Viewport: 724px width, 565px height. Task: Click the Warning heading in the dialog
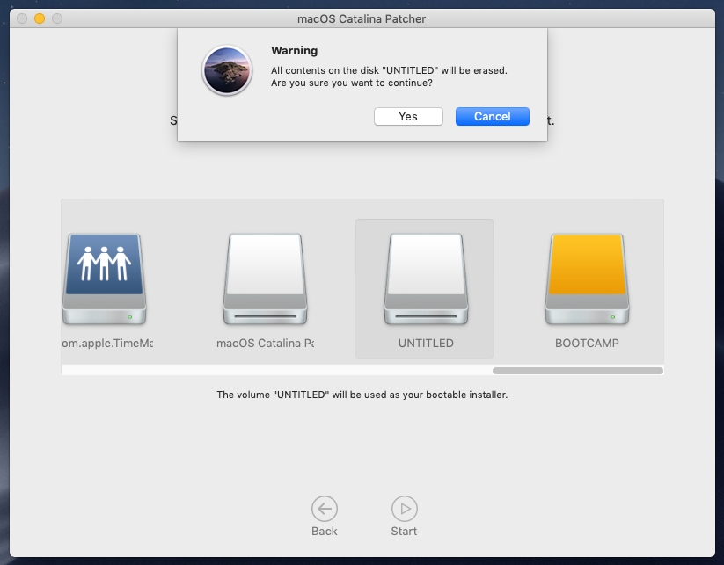(294, 51)
